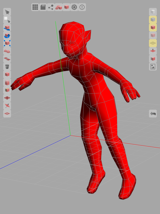Activate the scale cube tool with blue arrows
Image resolution: width=160 pixels, height=214 pixels.
tap(7, 43)
